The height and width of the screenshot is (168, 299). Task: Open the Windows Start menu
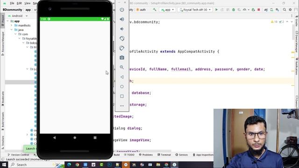[x=4, y=165]
